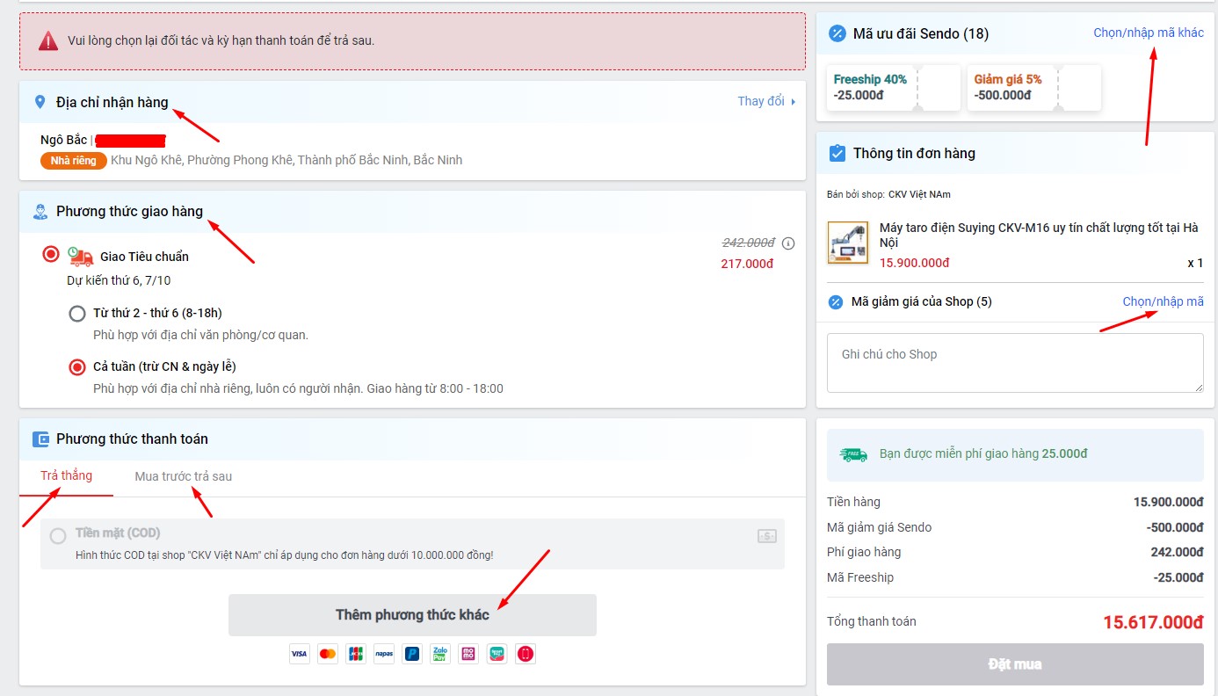This screenshot has height=696, width=1218.
Task: Click the Napas payment icon
Action: click(384, 654)
